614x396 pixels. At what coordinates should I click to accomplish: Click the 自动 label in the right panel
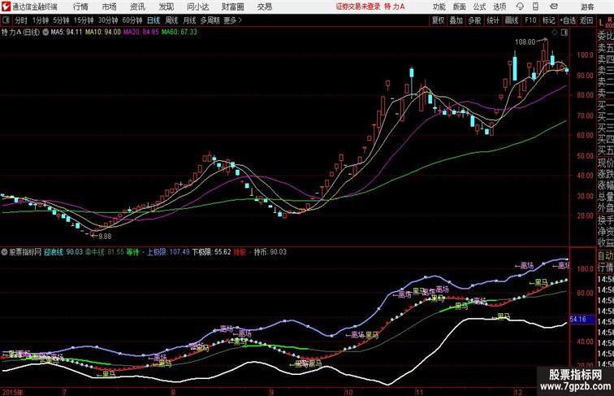pyautogui.click(x=605, y=255)
